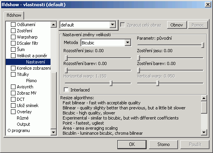Click filter list scroll down arrow
Viewport: 213px width, 153px height.
pyautogui.click(x=53, y=132)
